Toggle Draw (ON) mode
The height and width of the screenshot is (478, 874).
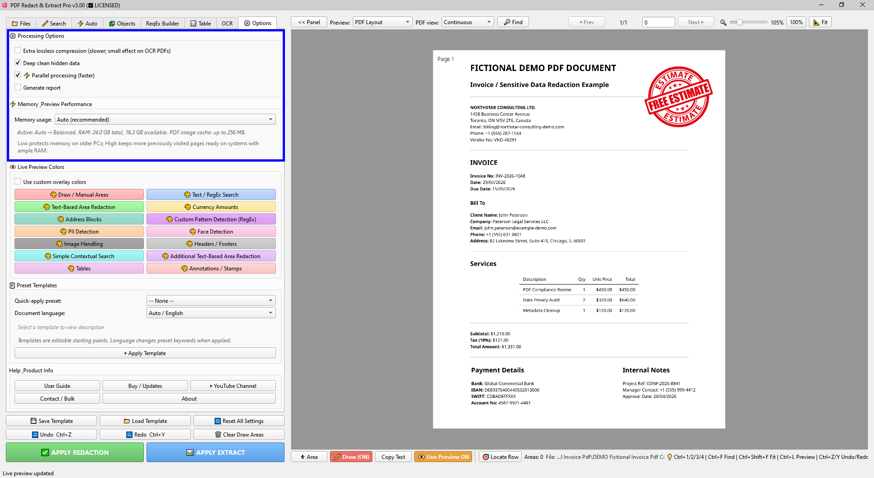point(351,457)
